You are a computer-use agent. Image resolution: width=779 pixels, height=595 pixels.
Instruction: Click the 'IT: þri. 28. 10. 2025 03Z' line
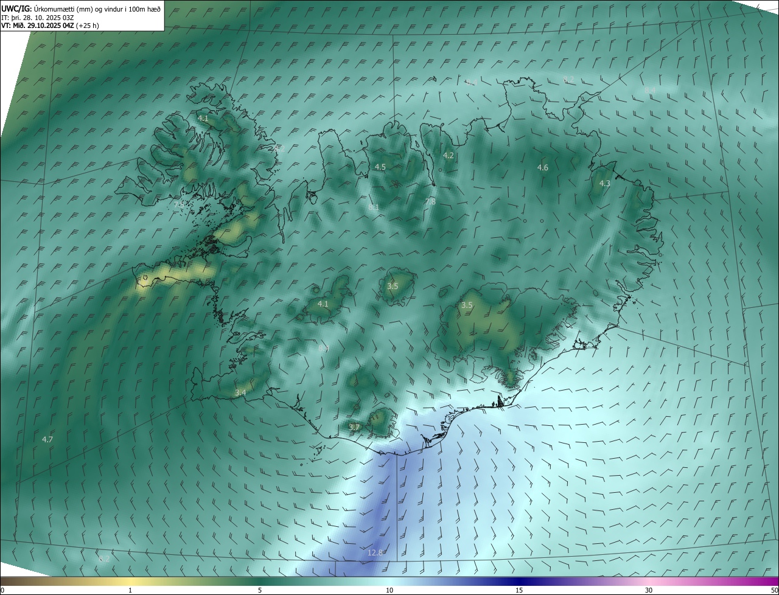coord(38,18)
